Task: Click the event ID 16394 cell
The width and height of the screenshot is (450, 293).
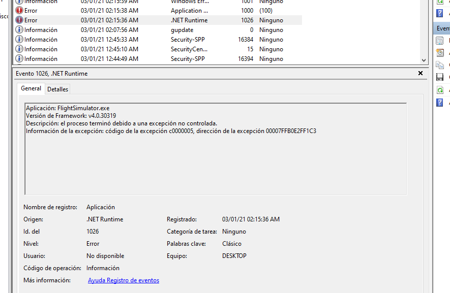Action: (x=246, y=59)
